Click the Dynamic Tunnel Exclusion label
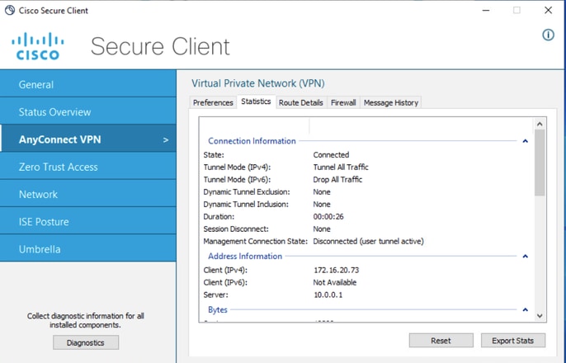This screenshot has height=363, width=566. coord(247,191)
